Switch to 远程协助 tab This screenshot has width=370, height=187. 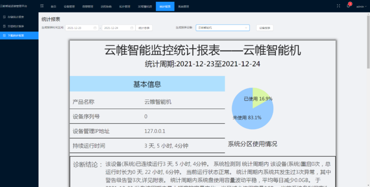pyautogui.click(x=106, y=7)
